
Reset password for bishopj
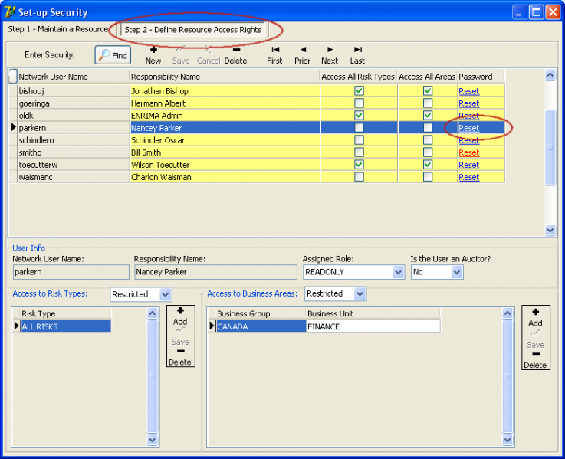click(x=469, y=91)
